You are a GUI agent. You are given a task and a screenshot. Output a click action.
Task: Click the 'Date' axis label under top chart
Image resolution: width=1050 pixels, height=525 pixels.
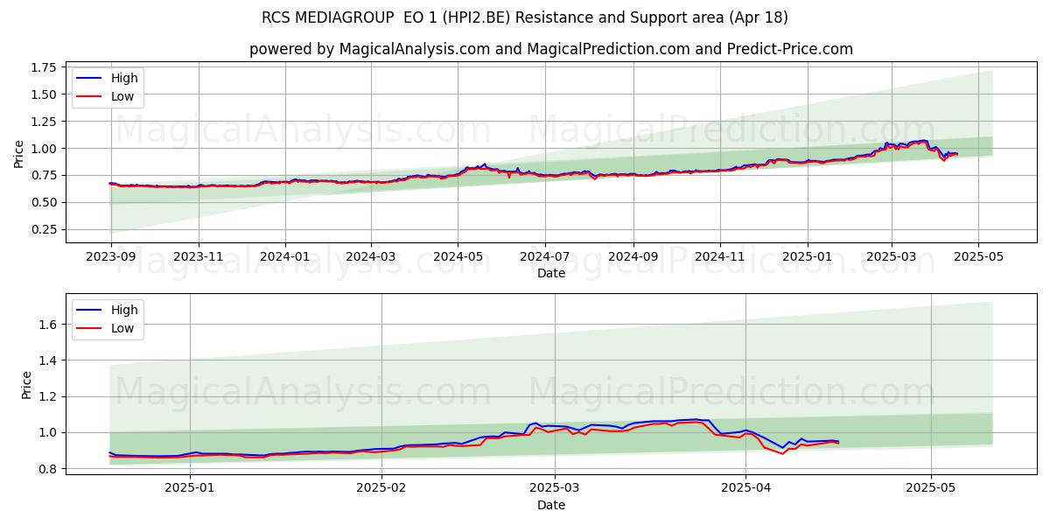coord(551,274)
